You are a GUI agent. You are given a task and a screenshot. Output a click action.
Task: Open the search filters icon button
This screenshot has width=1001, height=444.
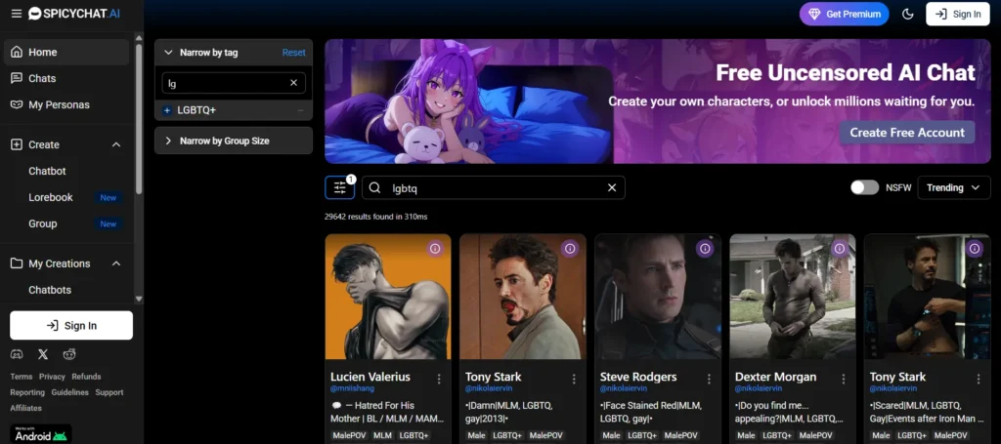pos(339,187)
